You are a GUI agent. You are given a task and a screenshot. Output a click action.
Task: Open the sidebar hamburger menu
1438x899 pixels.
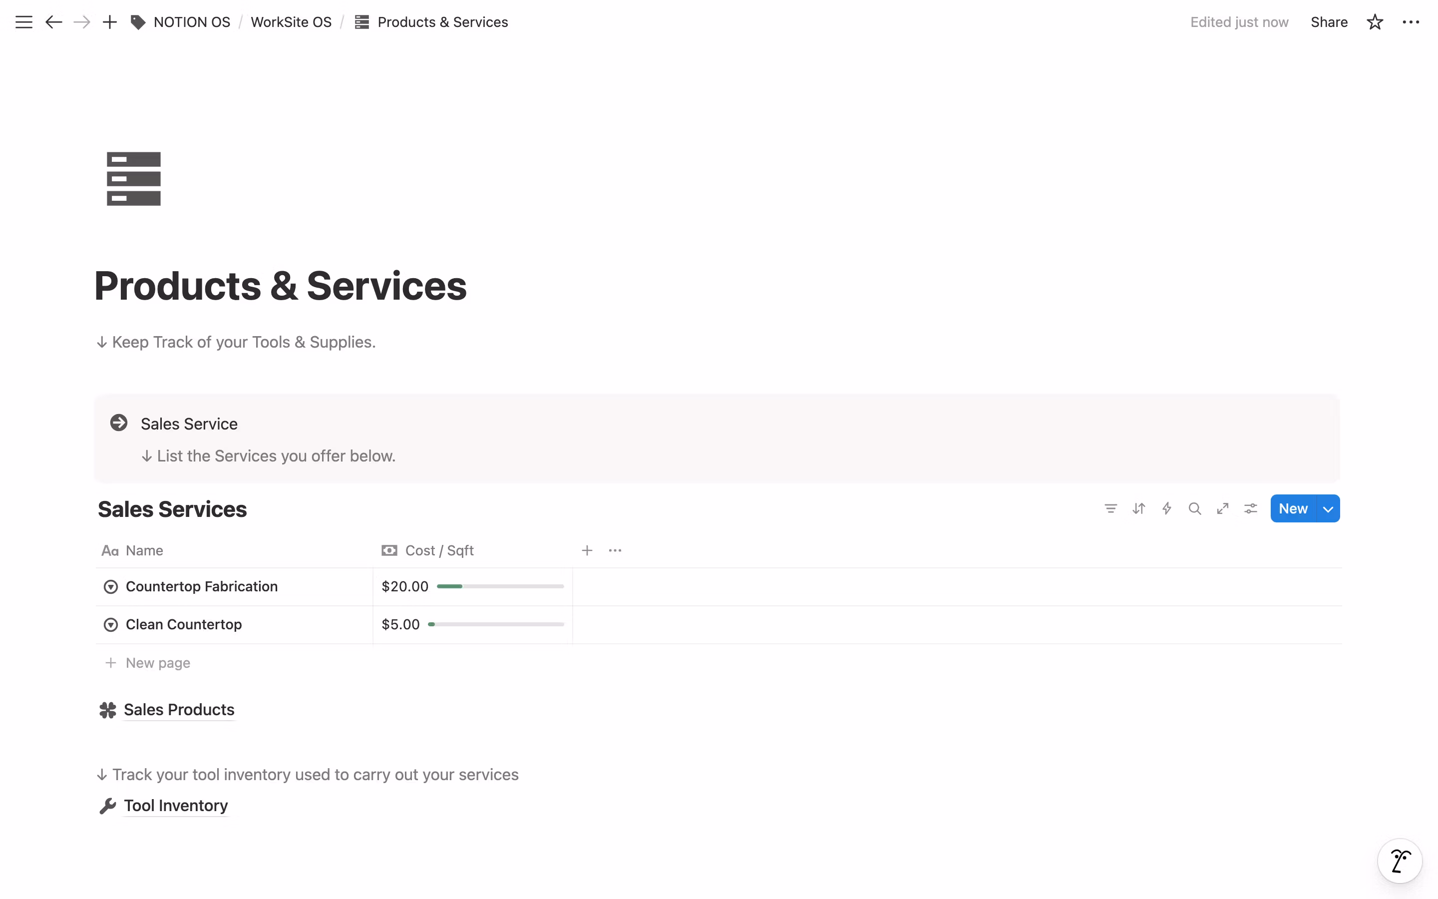24,22
